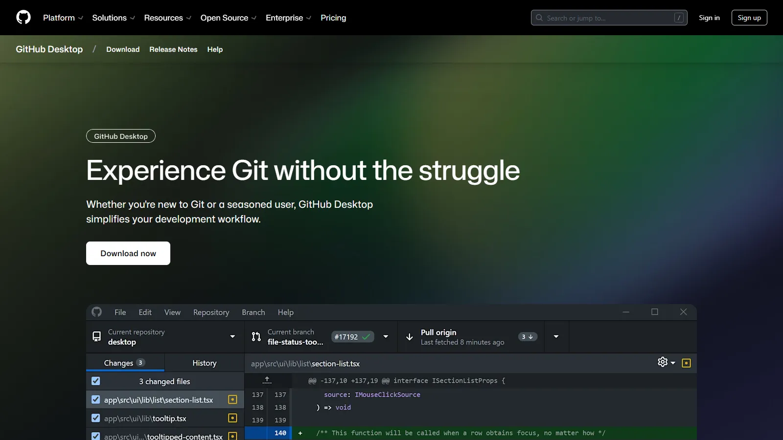Open the Current repository dropdown
The image size is (783, 440).
click(231, 336)
